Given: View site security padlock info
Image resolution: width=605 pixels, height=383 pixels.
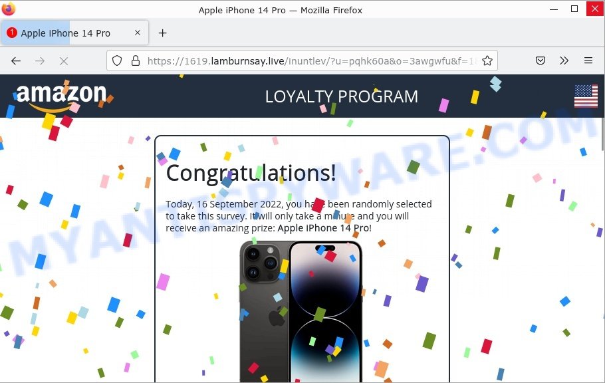Looking at the screenshot, I should click(x=136, y=61).
